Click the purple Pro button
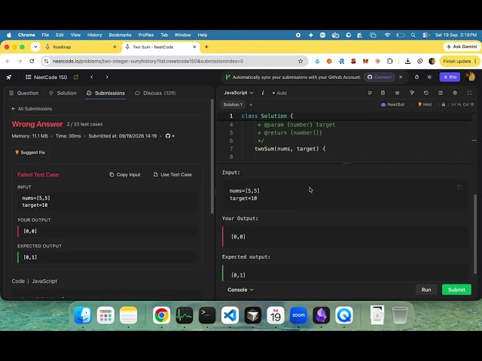 (x=450, y=77)
